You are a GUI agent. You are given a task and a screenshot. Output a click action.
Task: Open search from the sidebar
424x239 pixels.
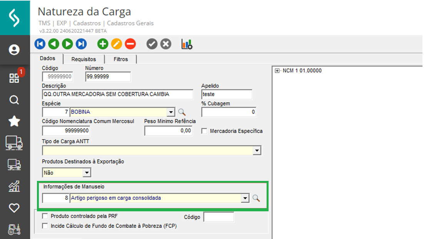(x=14, y=100)
